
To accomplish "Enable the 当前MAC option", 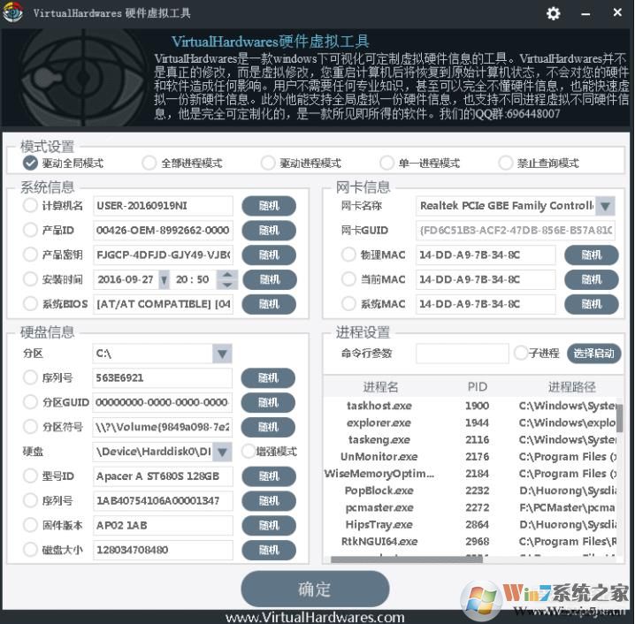I will click(348, 278).
